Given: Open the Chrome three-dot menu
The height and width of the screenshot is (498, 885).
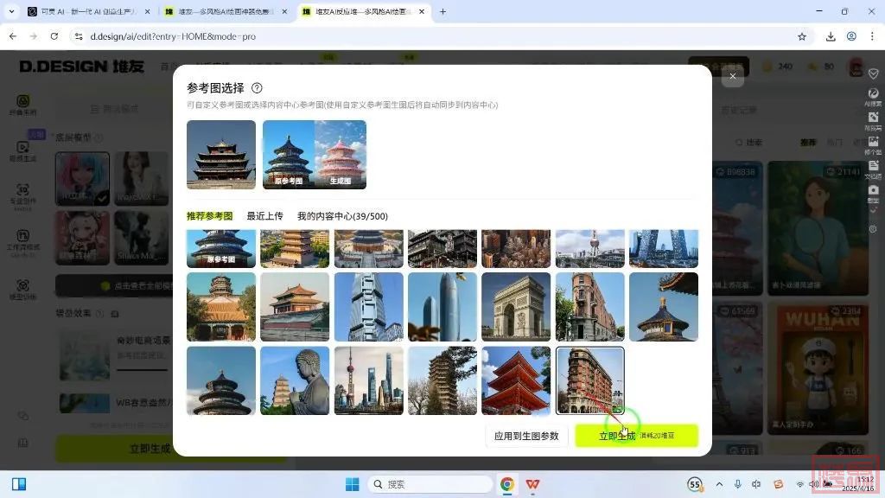Looking at the screenshot, I should pos(872,36).
